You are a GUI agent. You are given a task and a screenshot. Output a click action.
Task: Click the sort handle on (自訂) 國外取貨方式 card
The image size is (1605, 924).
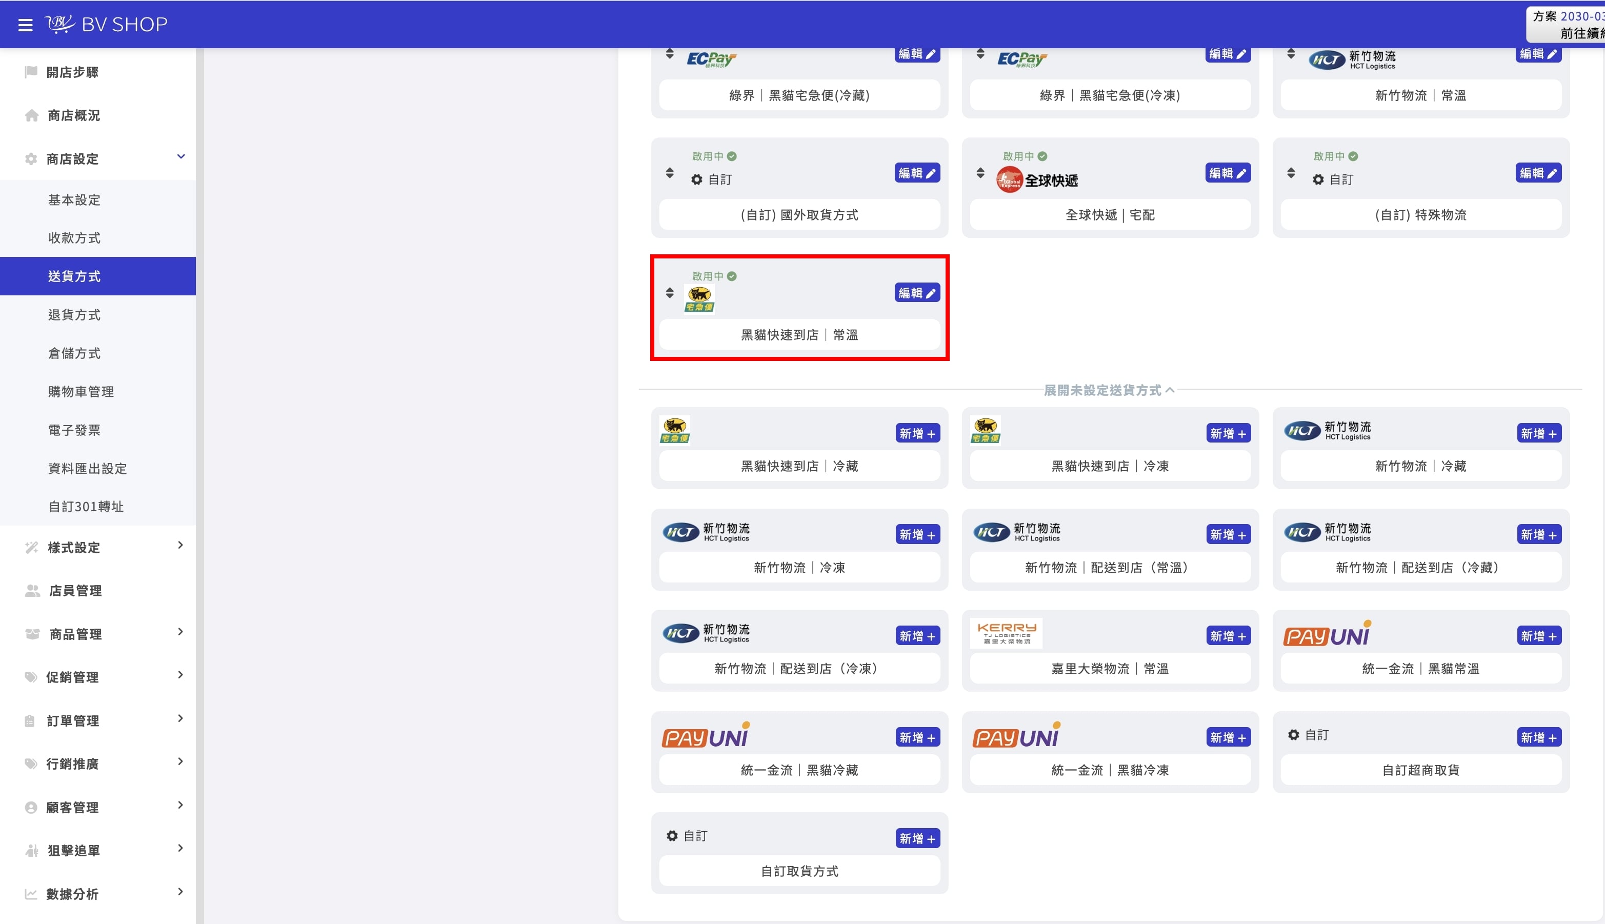point(670,173)
